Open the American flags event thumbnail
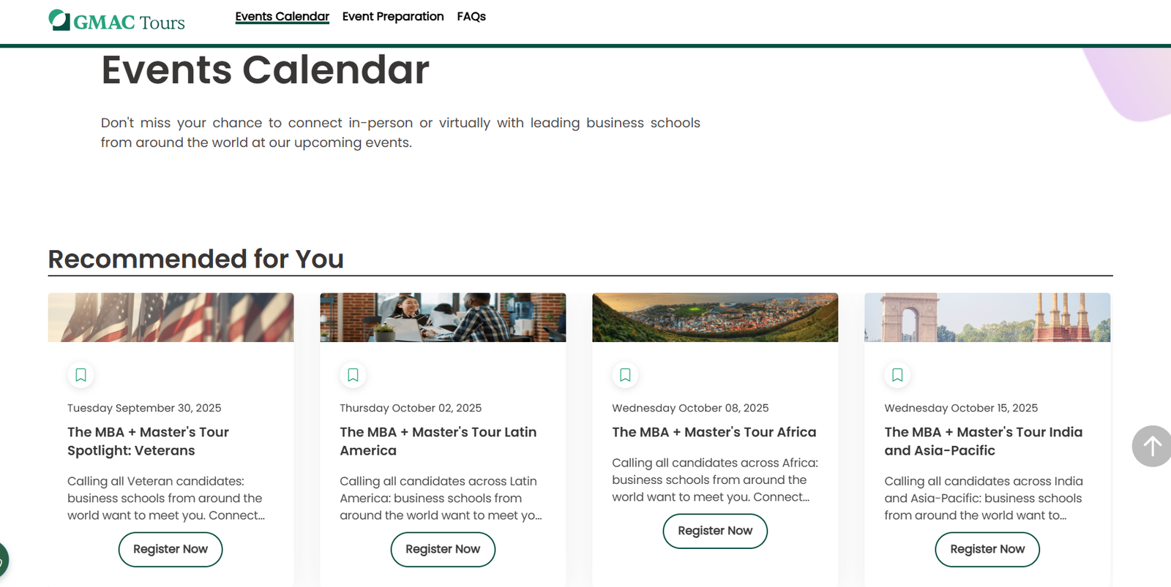 171,317
